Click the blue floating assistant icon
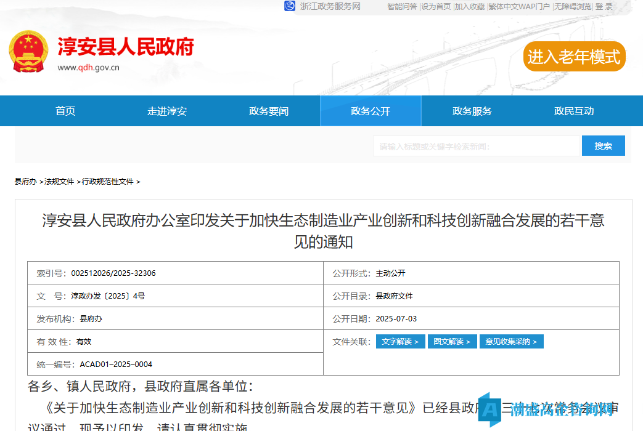The height and width of the screenshot is (431, 643). 490,409
